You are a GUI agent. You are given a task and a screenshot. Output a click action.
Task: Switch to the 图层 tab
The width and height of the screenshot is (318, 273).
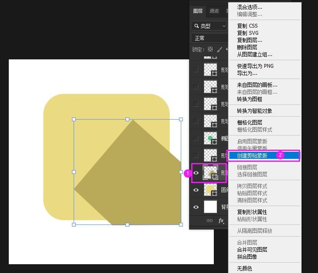pyautogui.click(x=198, y=11)
